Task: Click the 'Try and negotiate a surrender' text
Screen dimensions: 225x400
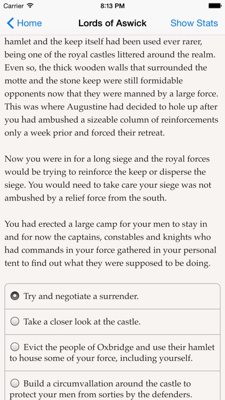Action: [x=81, y=297]
